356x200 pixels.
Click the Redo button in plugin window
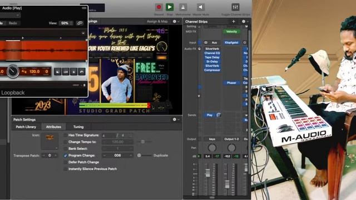tap(13, 23)
